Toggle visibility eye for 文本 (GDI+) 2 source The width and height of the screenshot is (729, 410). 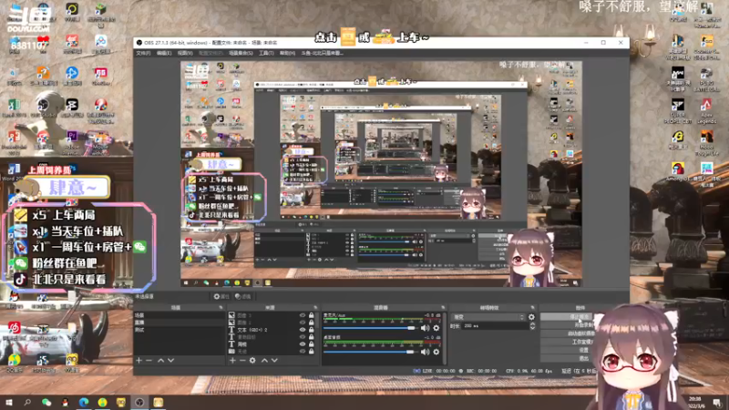tap(303, 330)
